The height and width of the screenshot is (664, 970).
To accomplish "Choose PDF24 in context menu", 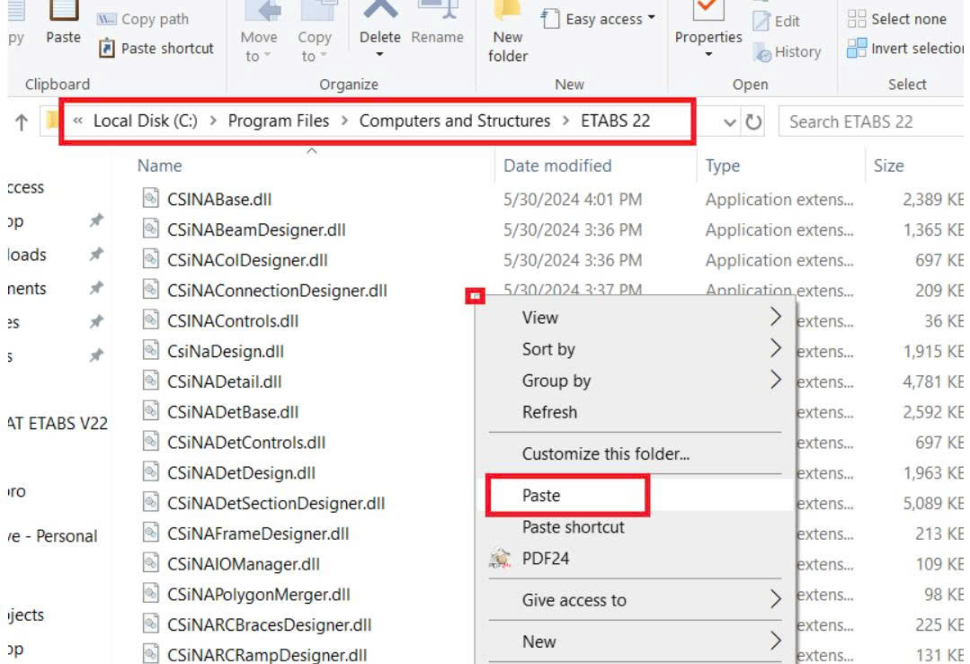I will tap(635, 559).
